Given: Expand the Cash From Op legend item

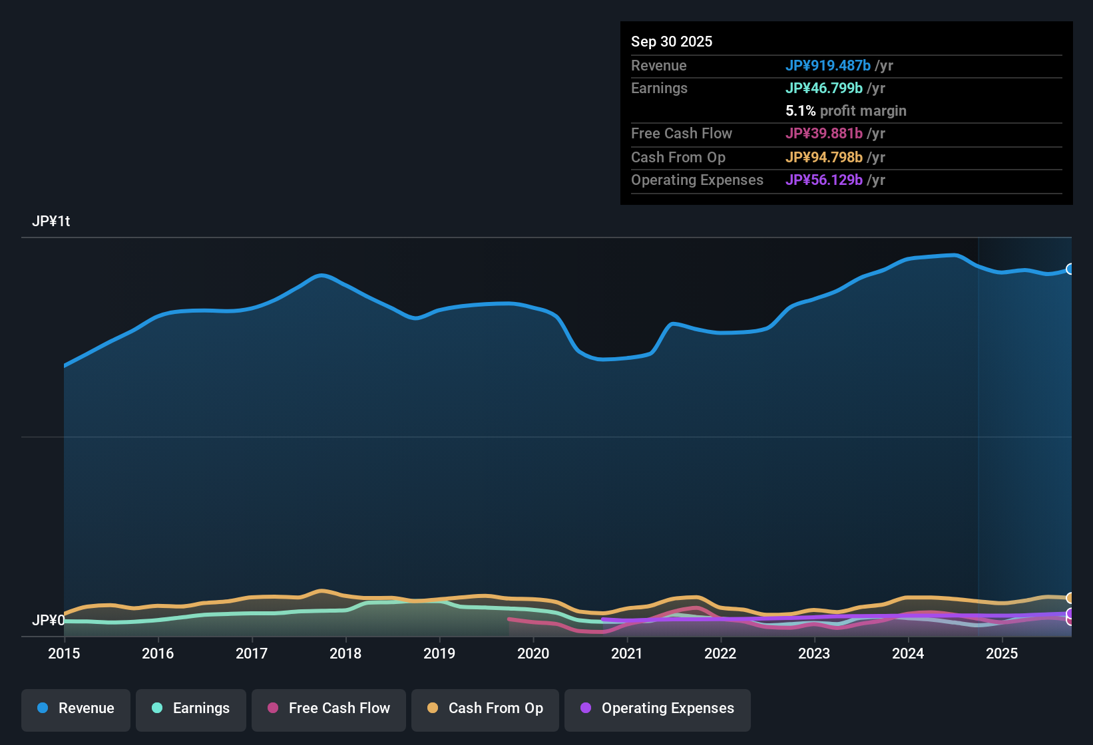Looking at the screenshot, I should (485, 708).
